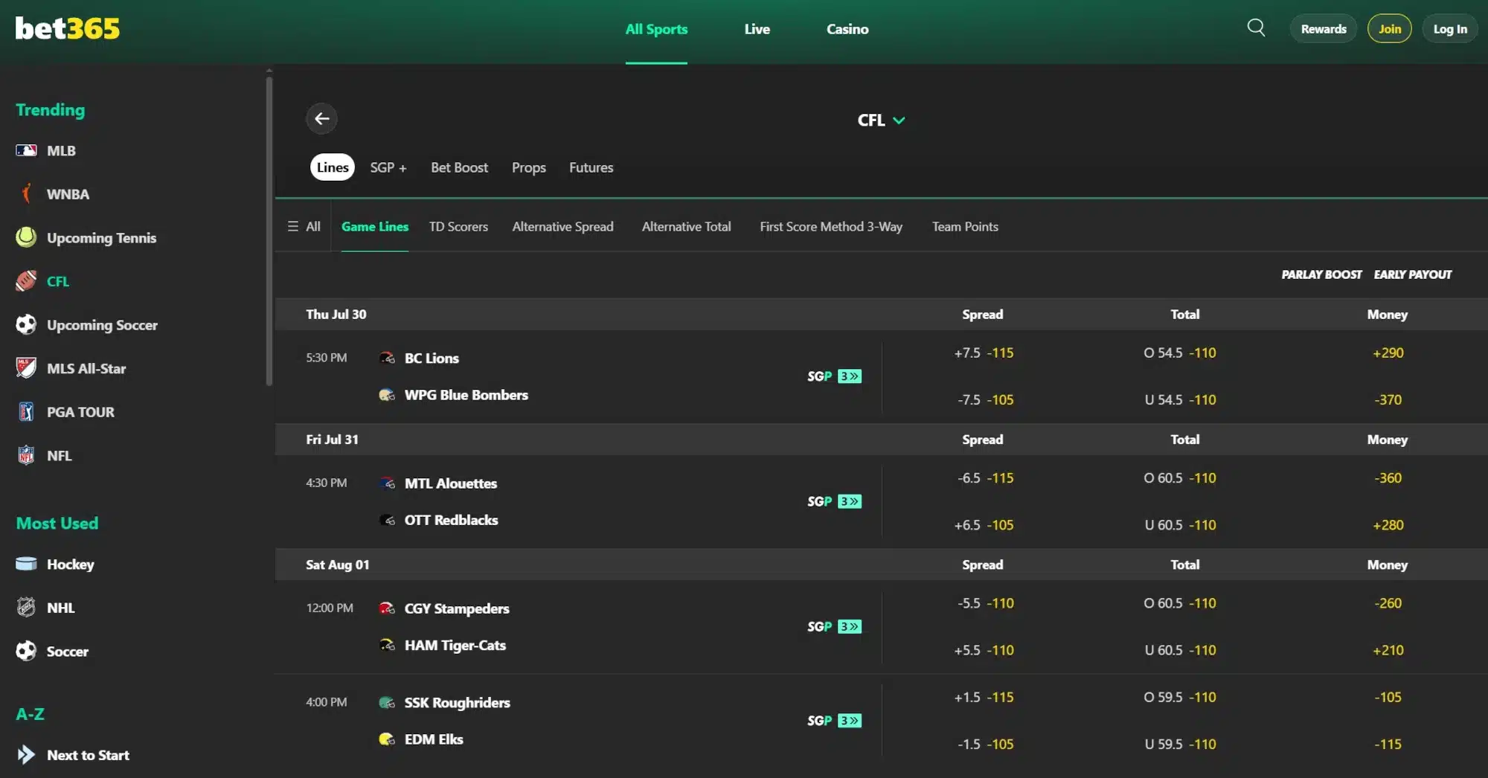Switch to the Live tab
This screenshot has height=778, width=1488.
(757, 29)
